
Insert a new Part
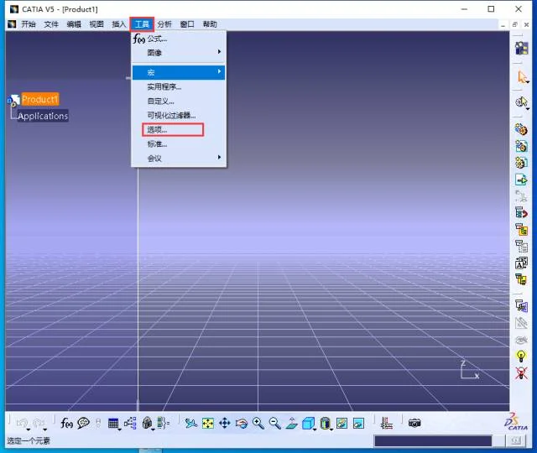coord(521,163)
